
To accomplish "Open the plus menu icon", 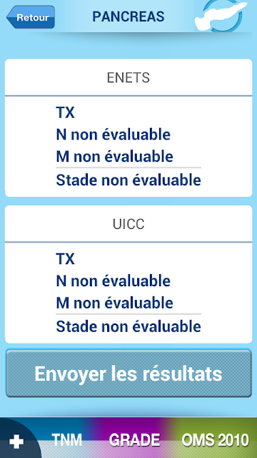I will (16, 441).
